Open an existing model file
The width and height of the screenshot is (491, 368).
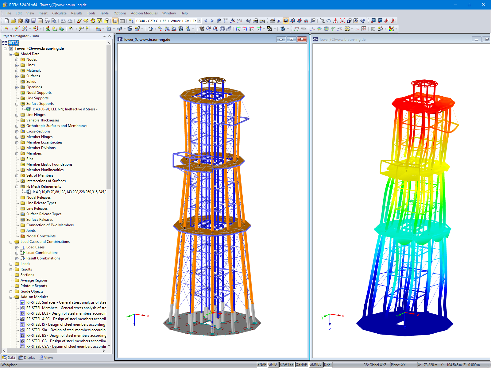point(13,21)
